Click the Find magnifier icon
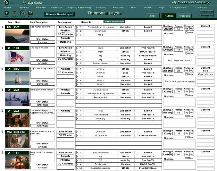This screenshot has height=171, width=217. pos(23,13)
